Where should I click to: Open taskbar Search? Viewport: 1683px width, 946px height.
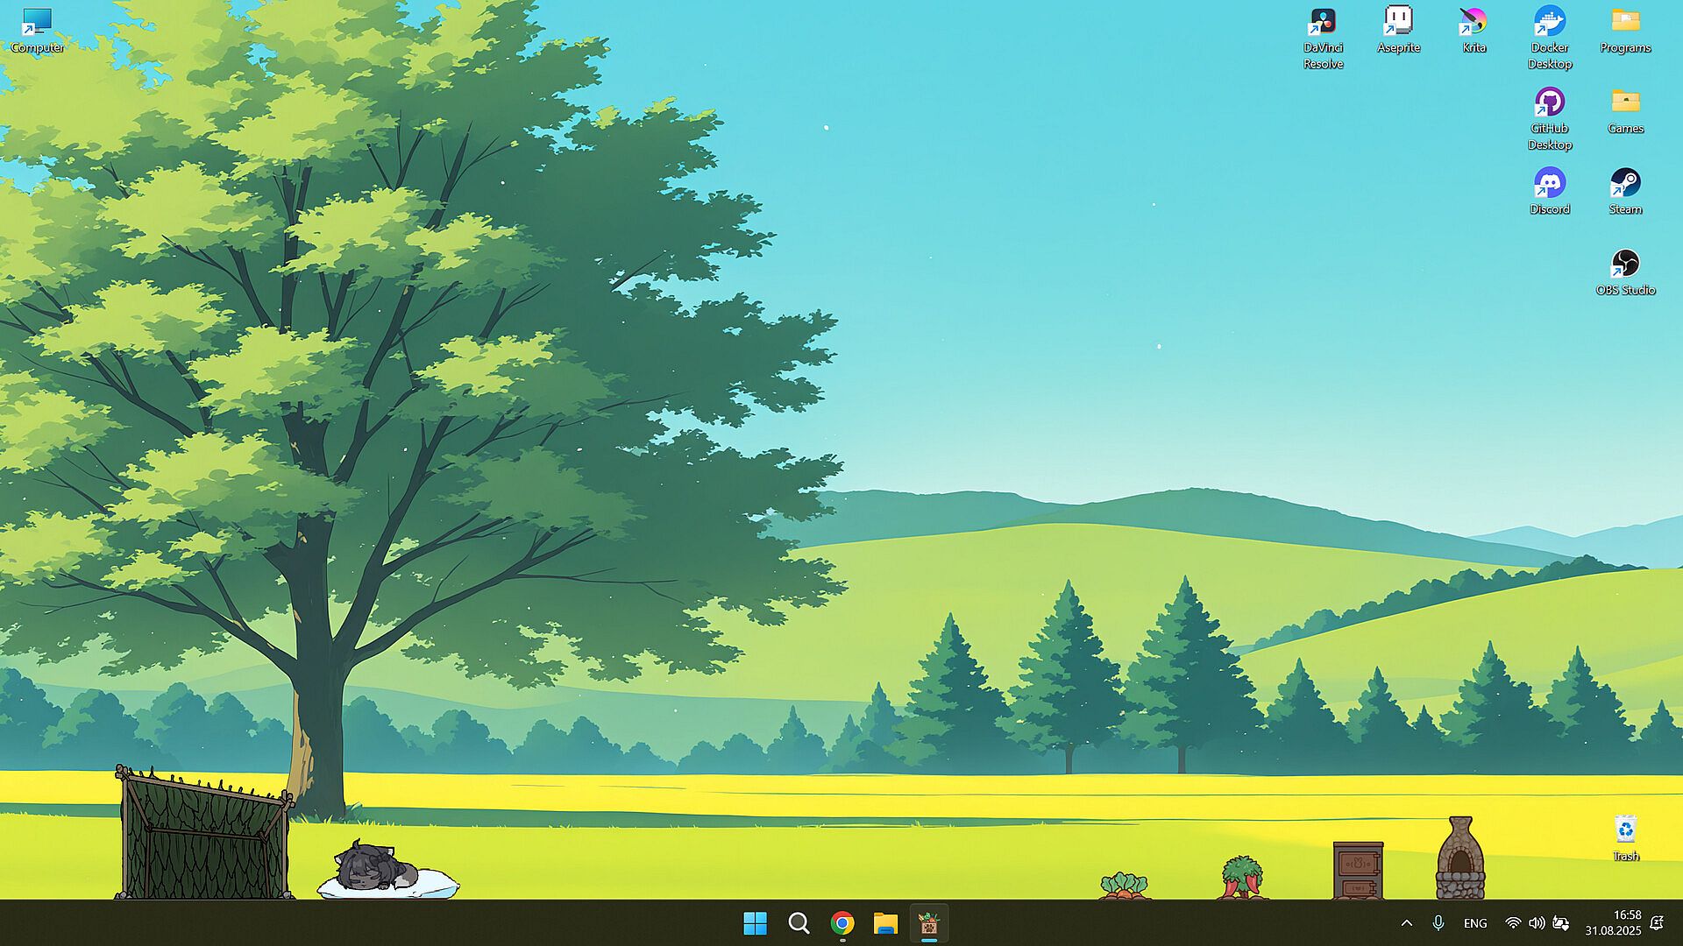click(799, 923)
